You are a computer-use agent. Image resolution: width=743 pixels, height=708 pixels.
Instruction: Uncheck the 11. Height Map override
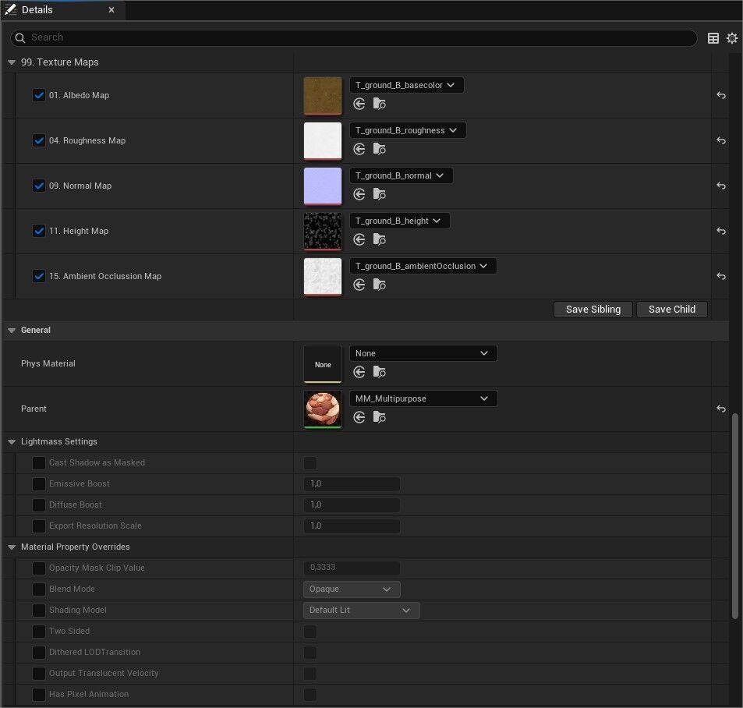(39, 231)
